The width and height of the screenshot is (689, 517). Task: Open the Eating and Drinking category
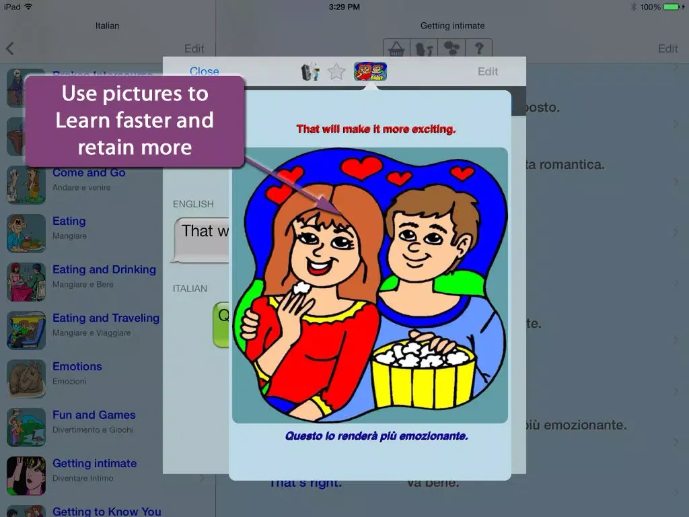click(x=108, y=281)
